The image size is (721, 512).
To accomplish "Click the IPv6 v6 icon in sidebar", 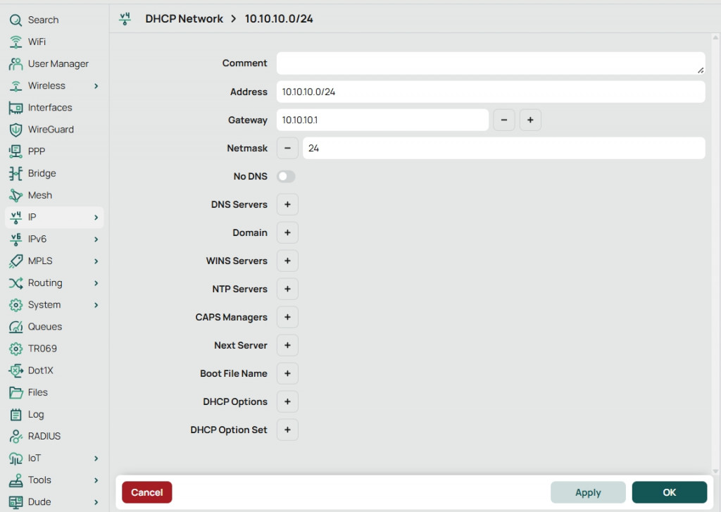I will [x=15, y=239].
